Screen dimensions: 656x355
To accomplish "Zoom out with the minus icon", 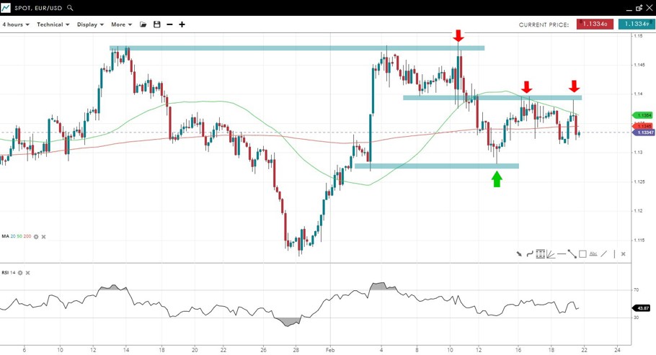I will [169, 24].
